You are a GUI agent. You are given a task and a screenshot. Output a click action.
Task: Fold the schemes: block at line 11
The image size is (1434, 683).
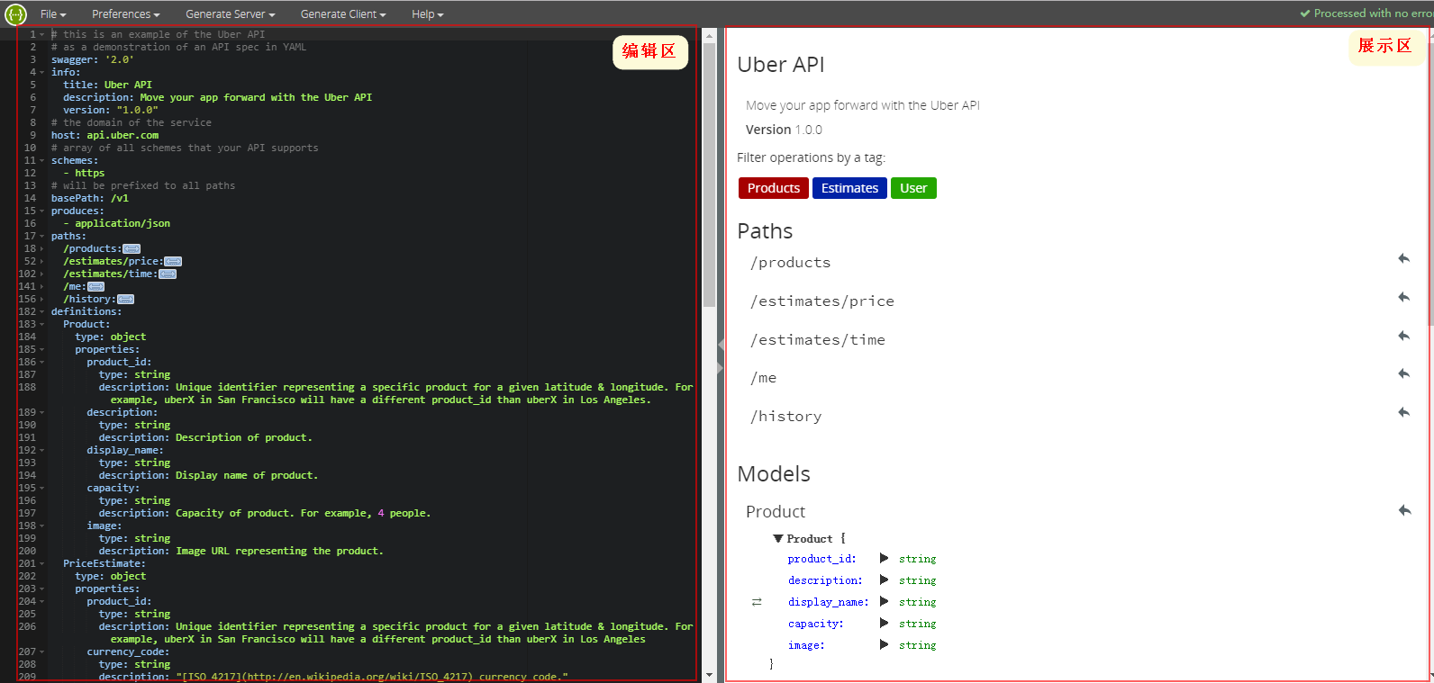41,161
